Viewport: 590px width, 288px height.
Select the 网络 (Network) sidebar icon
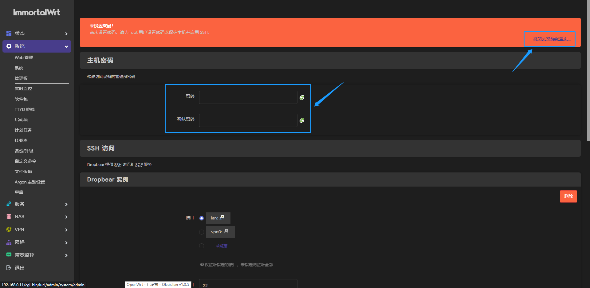coord(8,242)
